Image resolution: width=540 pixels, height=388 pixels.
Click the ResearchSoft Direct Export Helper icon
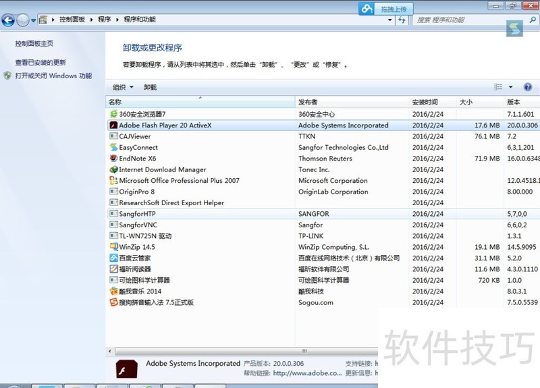click(113, 202)
